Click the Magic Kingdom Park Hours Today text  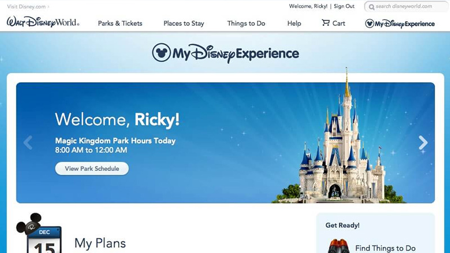coord(115,141)
